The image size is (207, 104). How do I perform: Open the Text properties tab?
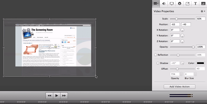195,4
